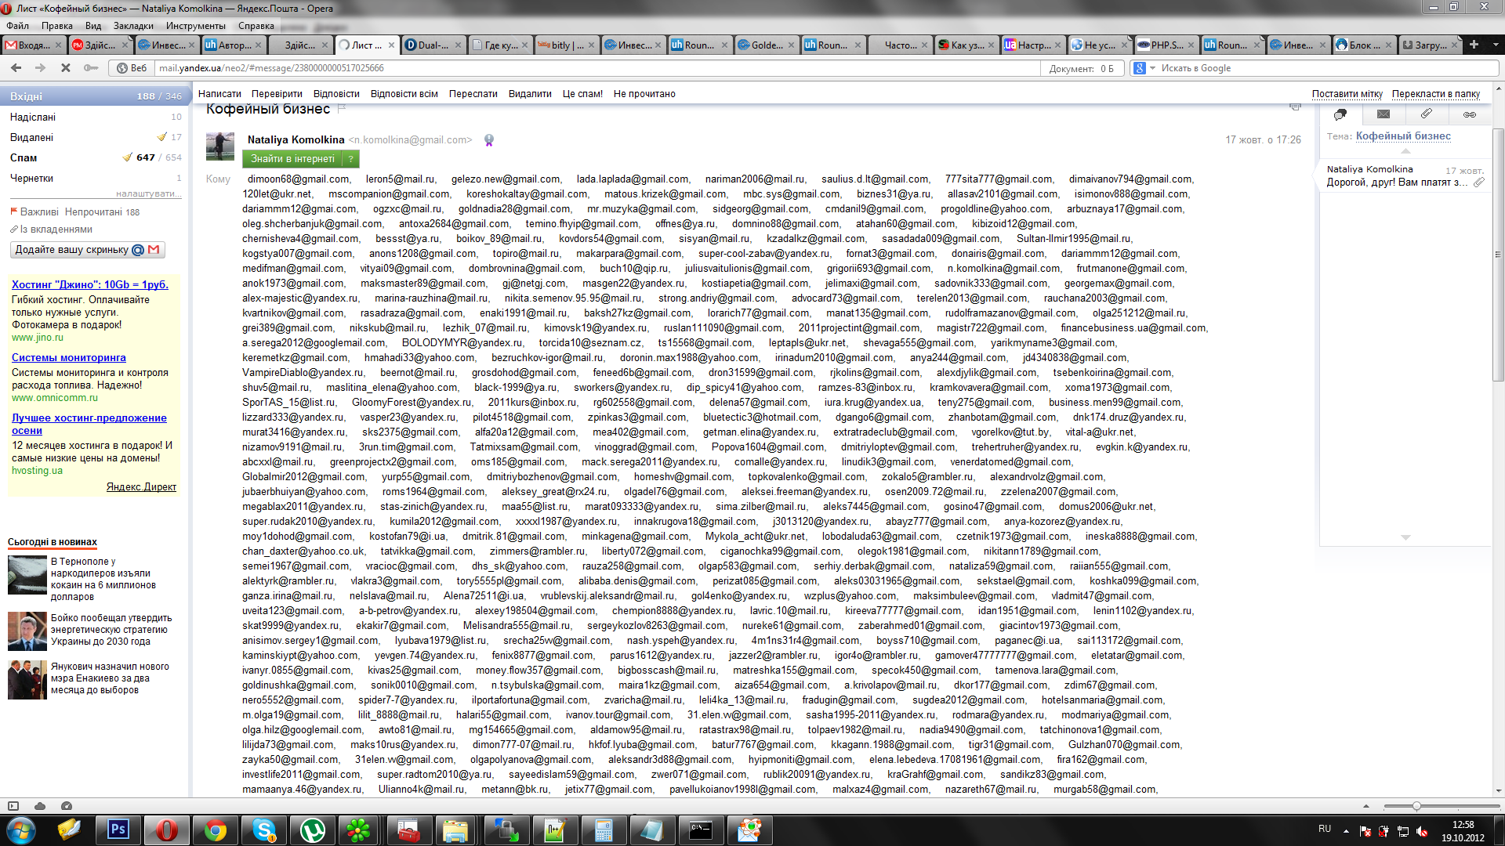Click Знайти в інтернеті button
The width and height of the screenshot is (1505, 846).
[x=292, y=159]
